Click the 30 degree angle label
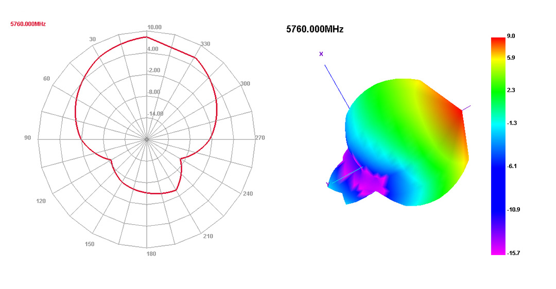This screenshot has height=289, width=556. tap(93, 39)
